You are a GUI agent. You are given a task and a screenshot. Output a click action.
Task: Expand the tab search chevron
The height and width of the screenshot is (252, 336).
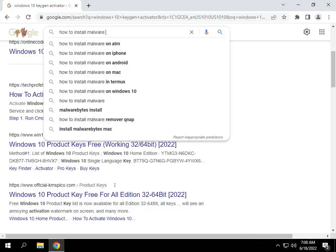283,5
